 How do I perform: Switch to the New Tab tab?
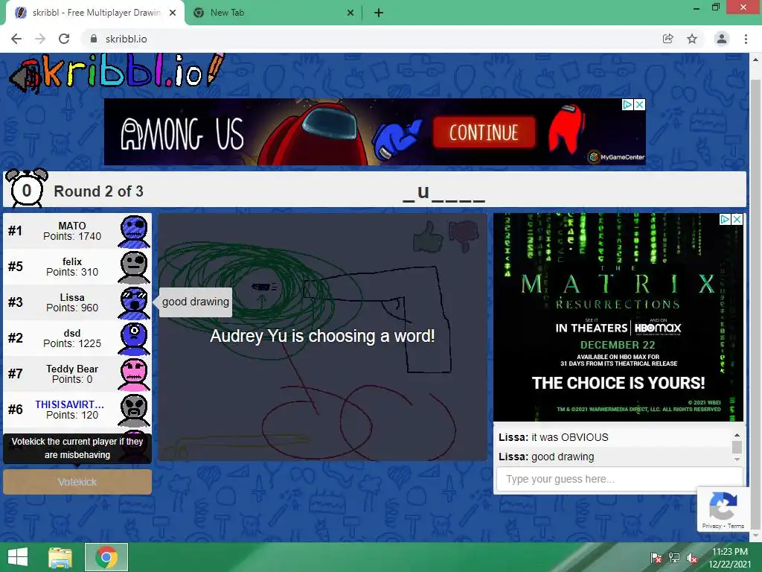272,13
